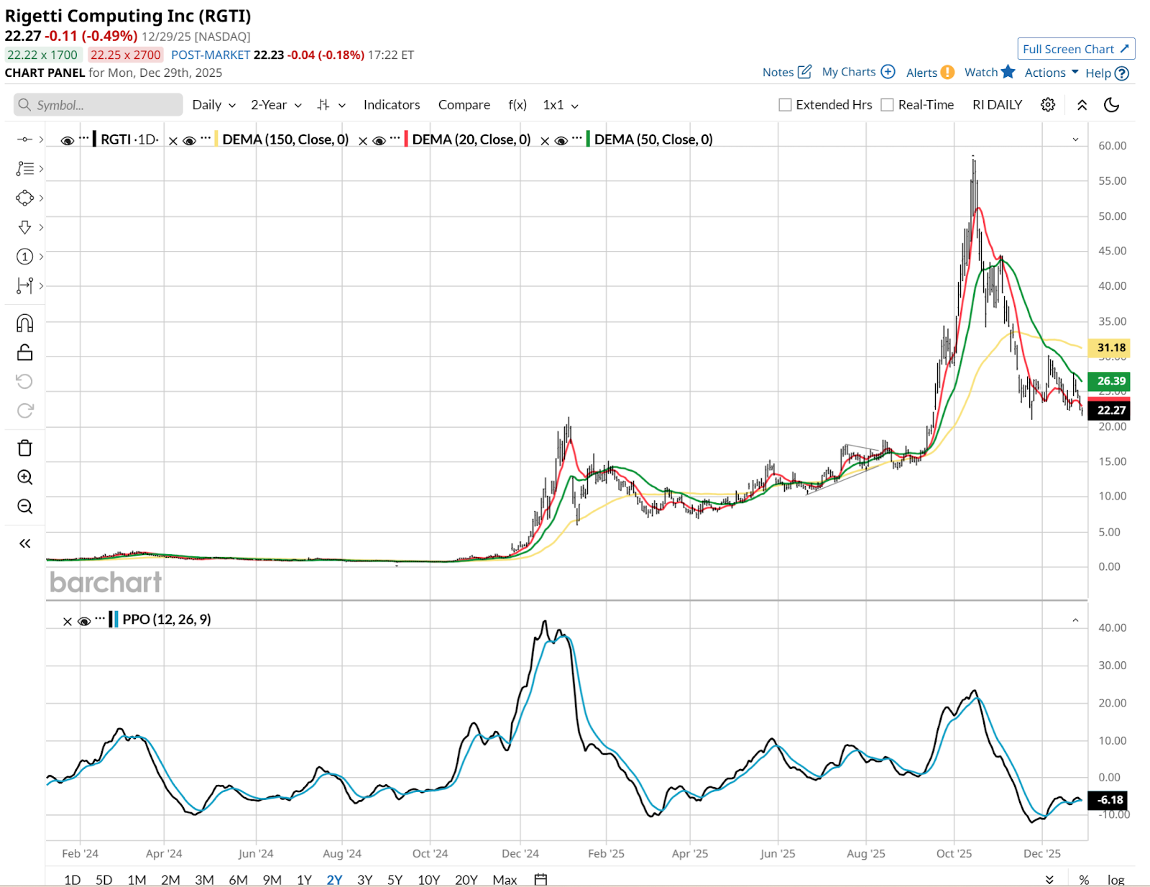Viewport: 1150px width, 887px height.
Task: Open the Indicators menu
Action: point(392,105)
